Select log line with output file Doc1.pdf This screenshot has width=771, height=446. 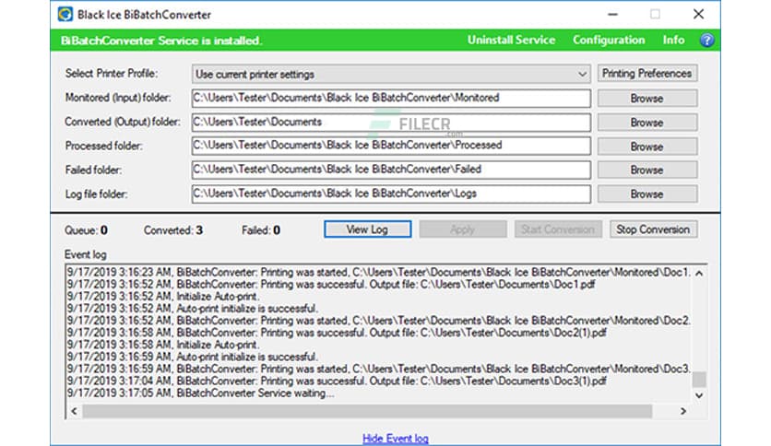click(x=331, y=285)
